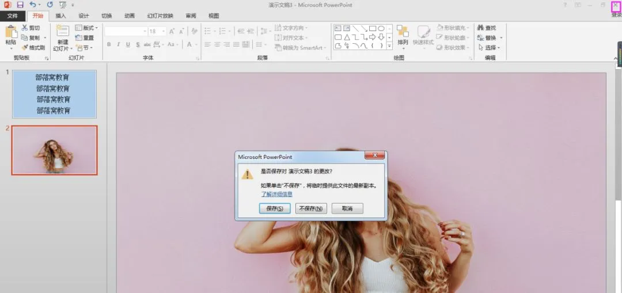This screenshot has width=622, height=293.
Task: Click the Arrange shapes icon
Action: click(403, 32)
